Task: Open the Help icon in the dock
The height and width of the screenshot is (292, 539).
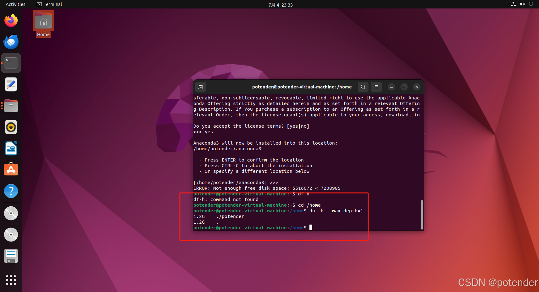Action: [x=11, y=191]
